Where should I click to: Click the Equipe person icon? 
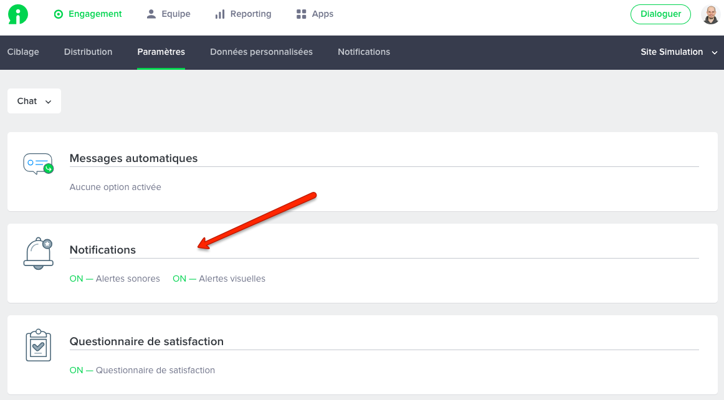click(x=151, y=14)
